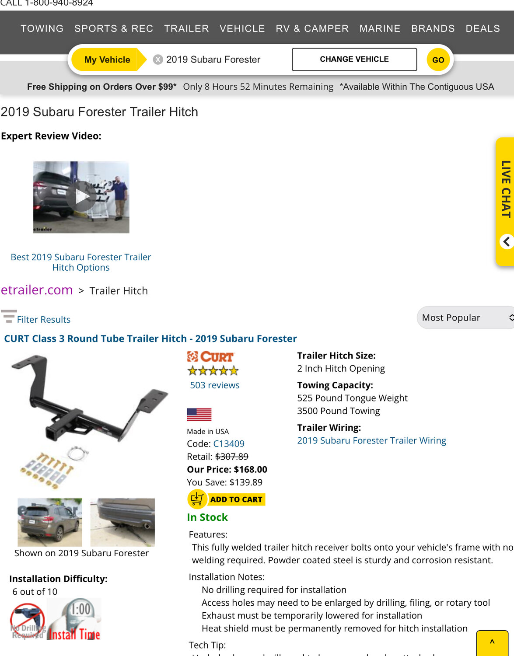
Task: Click the scroll-to-top arrow button
Action: tap(492, 643)
